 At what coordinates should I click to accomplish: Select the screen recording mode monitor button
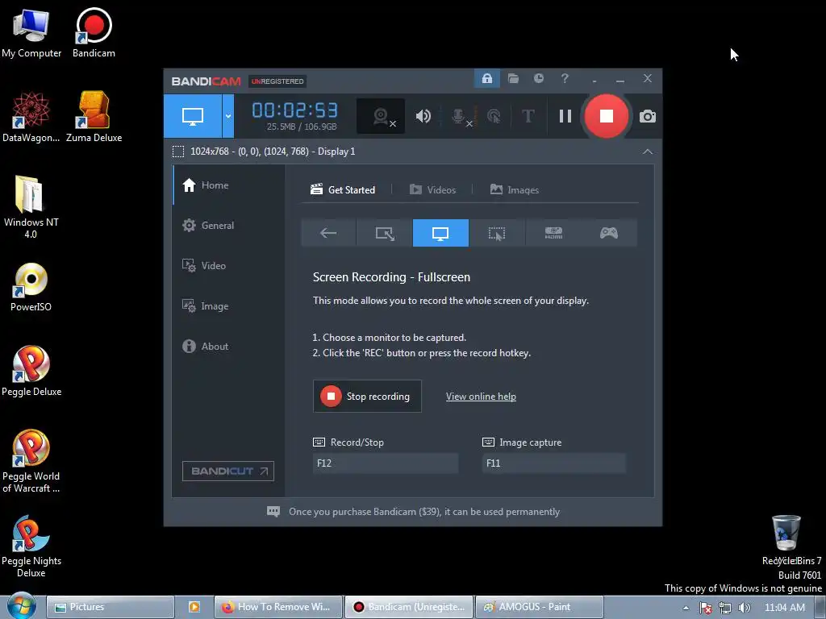[x=193, y=116]
